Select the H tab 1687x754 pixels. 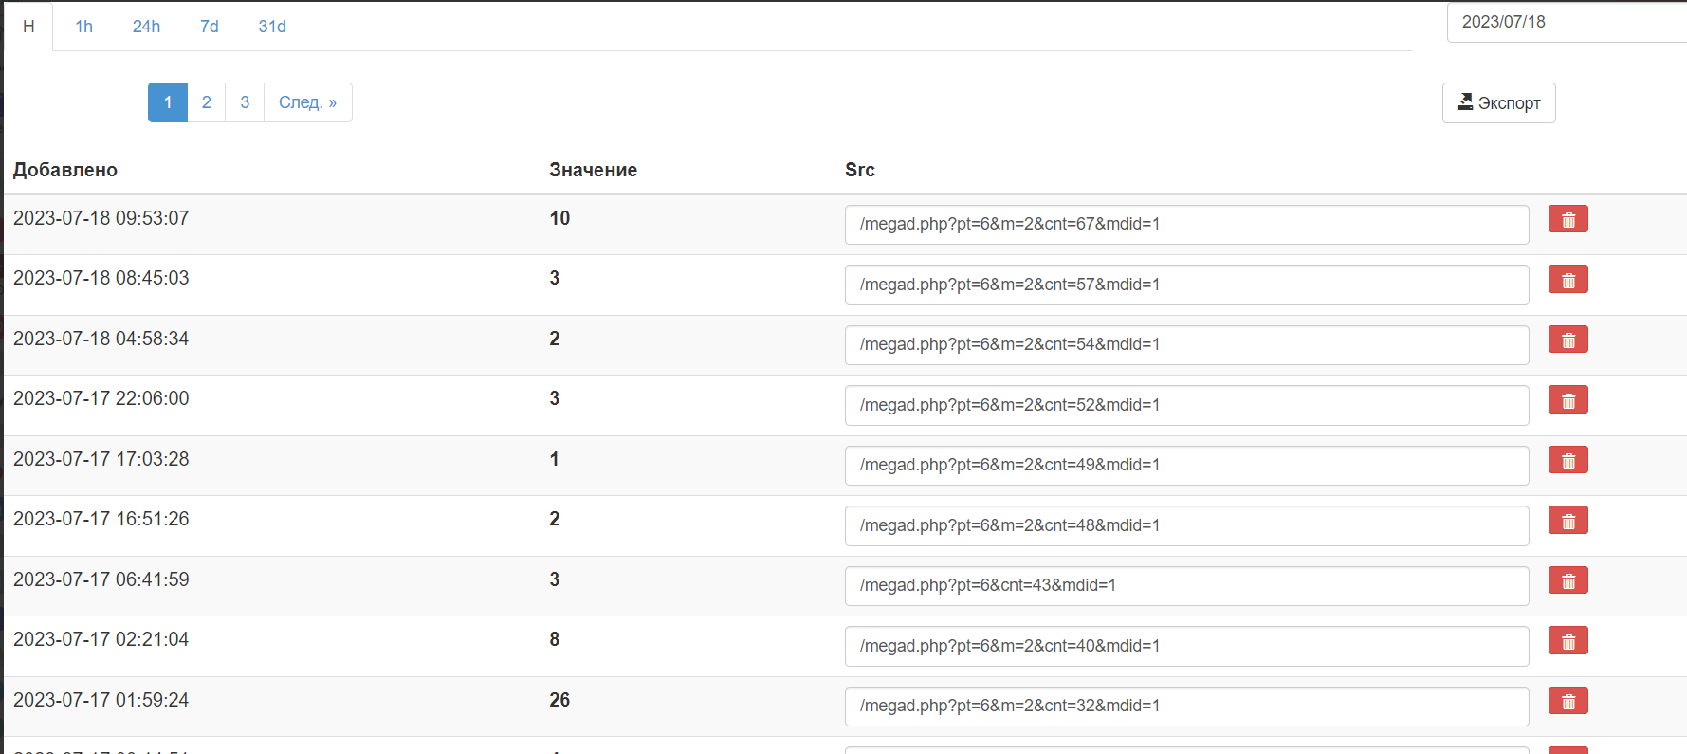(x=28, y=27)
